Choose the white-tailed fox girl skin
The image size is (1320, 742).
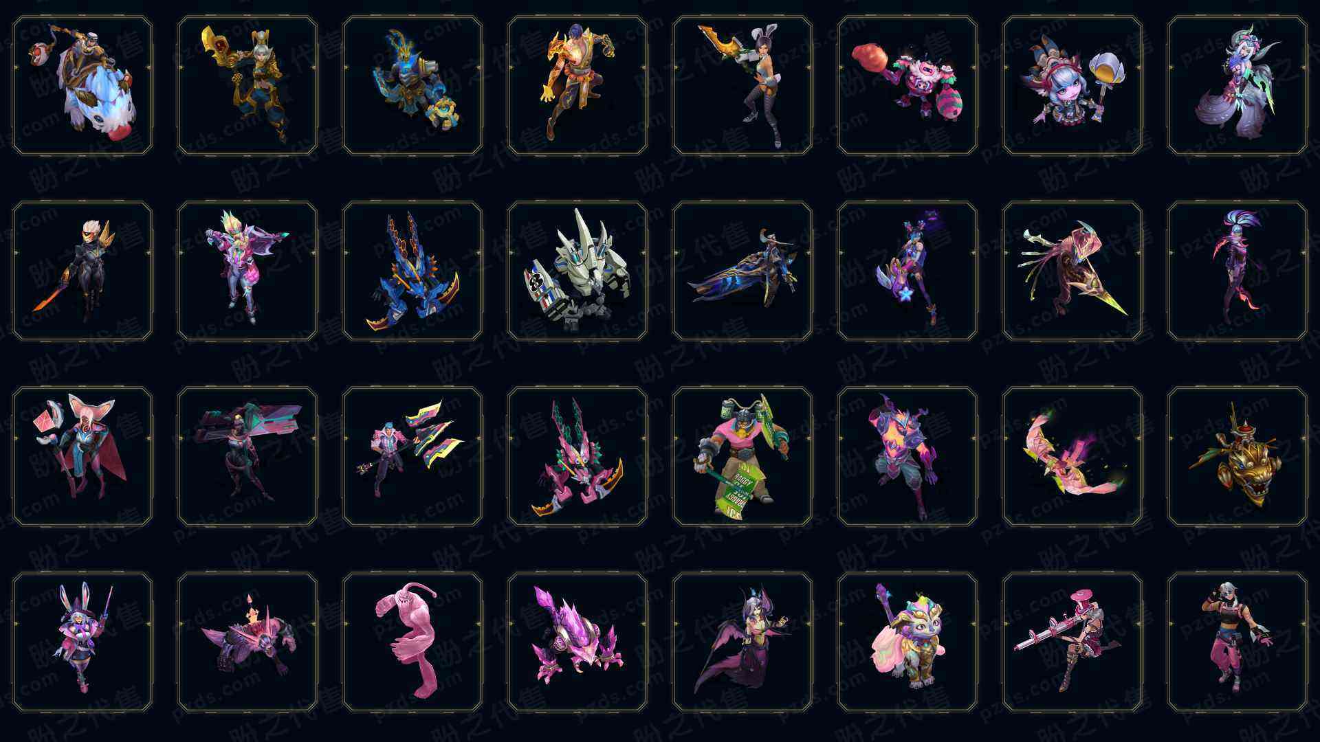point(1237,86)
